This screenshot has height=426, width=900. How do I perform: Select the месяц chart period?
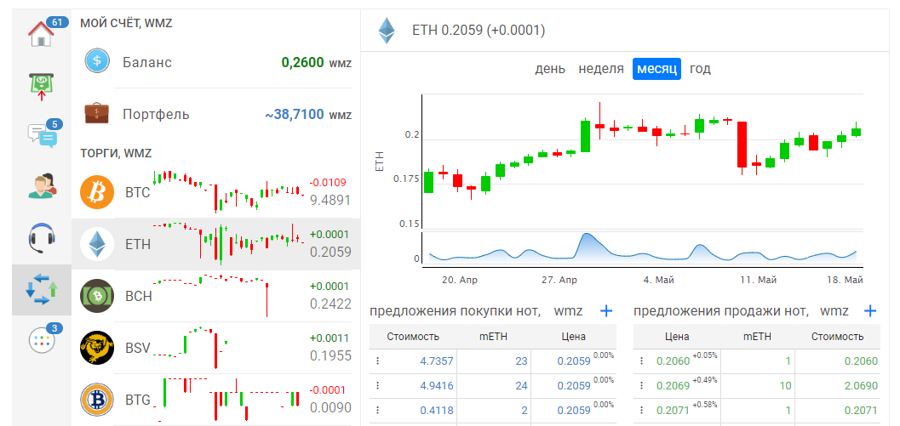(656, 69)
